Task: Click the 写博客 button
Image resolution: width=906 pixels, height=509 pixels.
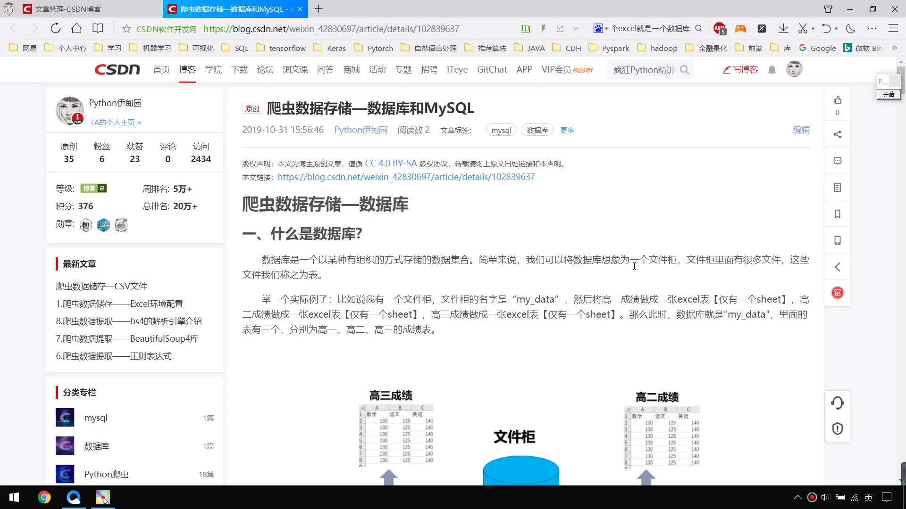Action: coord(740,70)
